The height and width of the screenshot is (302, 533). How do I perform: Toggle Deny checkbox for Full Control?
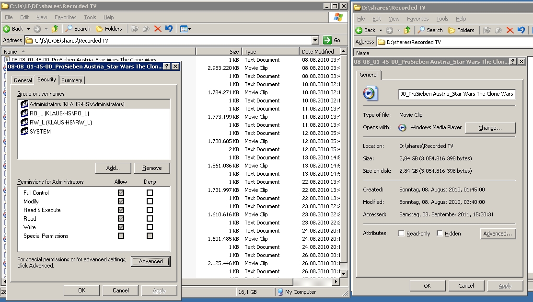[150, 193]
